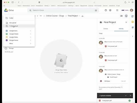Select Google Docs in the New menu
Viewport: 137px width, 103px height.
(x=19, y=31)
